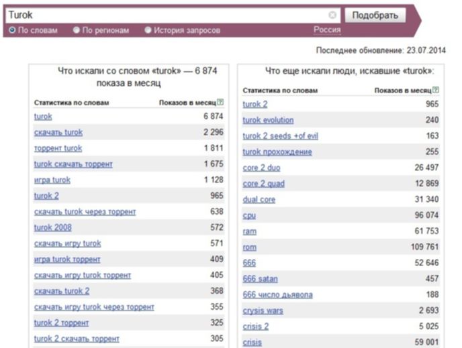
Task: Select the 'По словам' radio button
Action: click(12, 30)
